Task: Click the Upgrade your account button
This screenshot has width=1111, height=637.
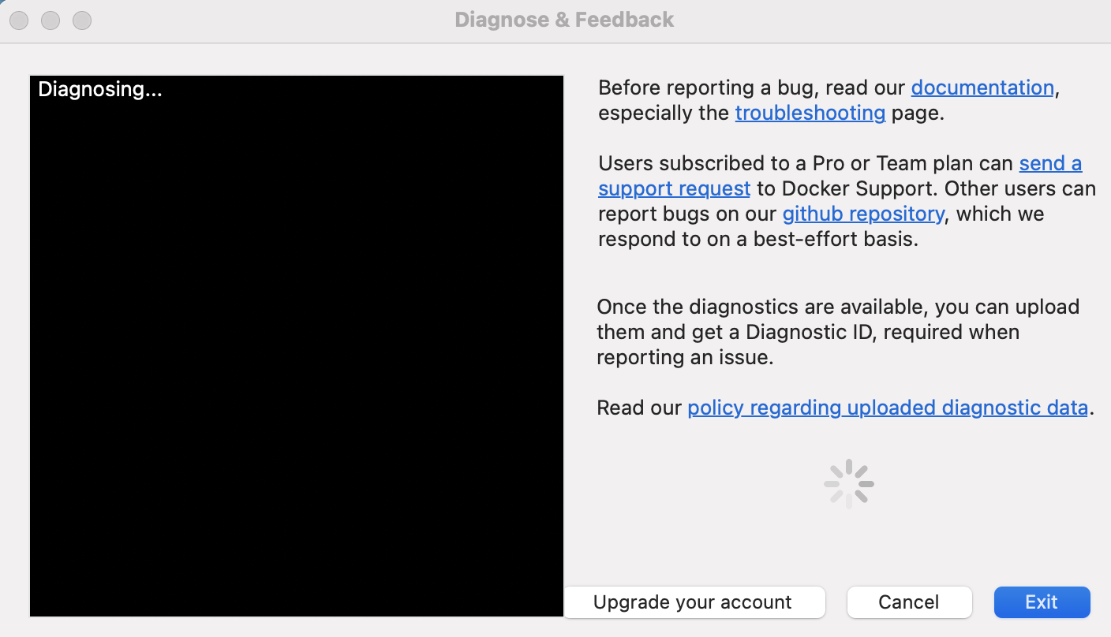Action: [694, 602]
